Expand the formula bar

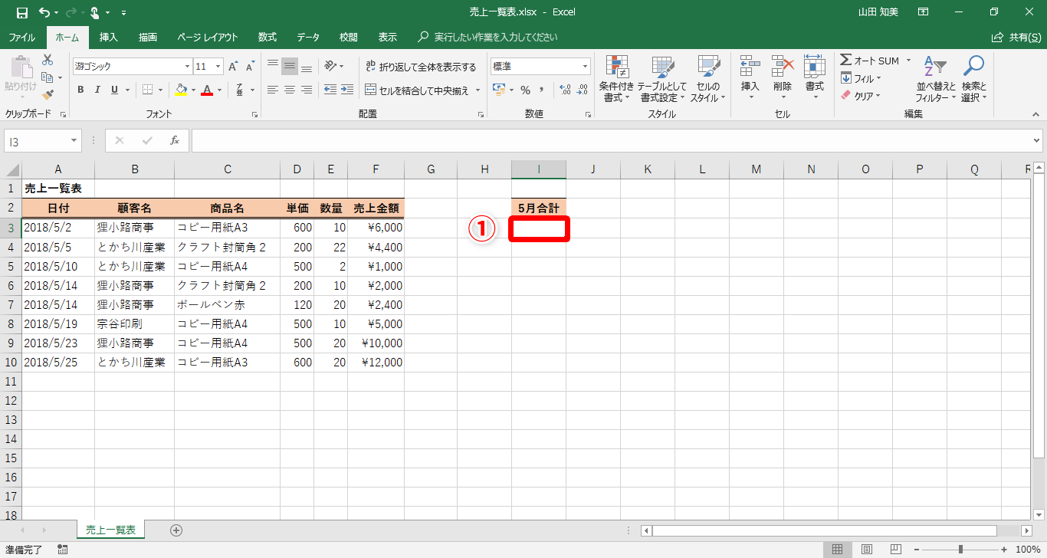pyautogui.click(x=1037, y=140)
